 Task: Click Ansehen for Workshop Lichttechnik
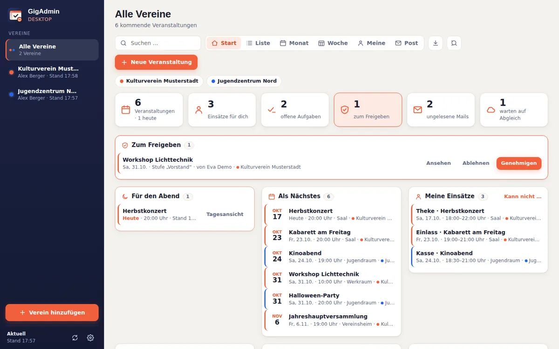click(x=438, y=163)
